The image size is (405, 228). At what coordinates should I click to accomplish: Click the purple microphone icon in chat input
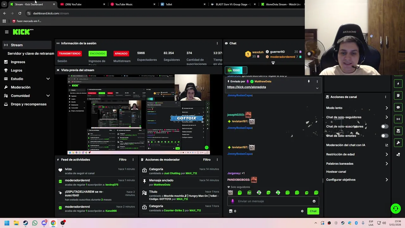click(233, 201)
